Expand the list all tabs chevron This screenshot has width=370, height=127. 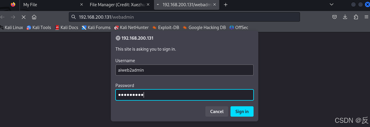[x=332, y=4]
